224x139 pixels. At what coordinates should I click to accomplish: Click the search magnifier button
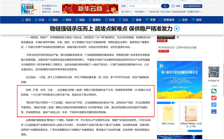click(x=165, y=6)
